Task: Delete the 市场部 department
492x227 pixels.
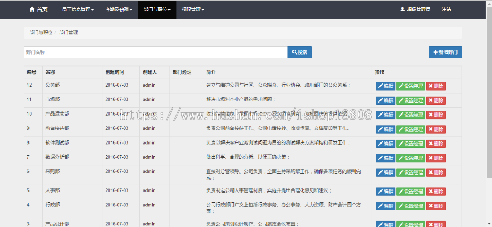Action: pyautogui.click(x=436, y=100)
